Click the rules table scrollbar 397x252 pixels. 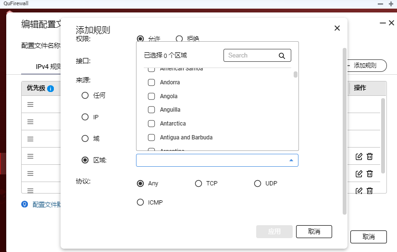(383, 136)
